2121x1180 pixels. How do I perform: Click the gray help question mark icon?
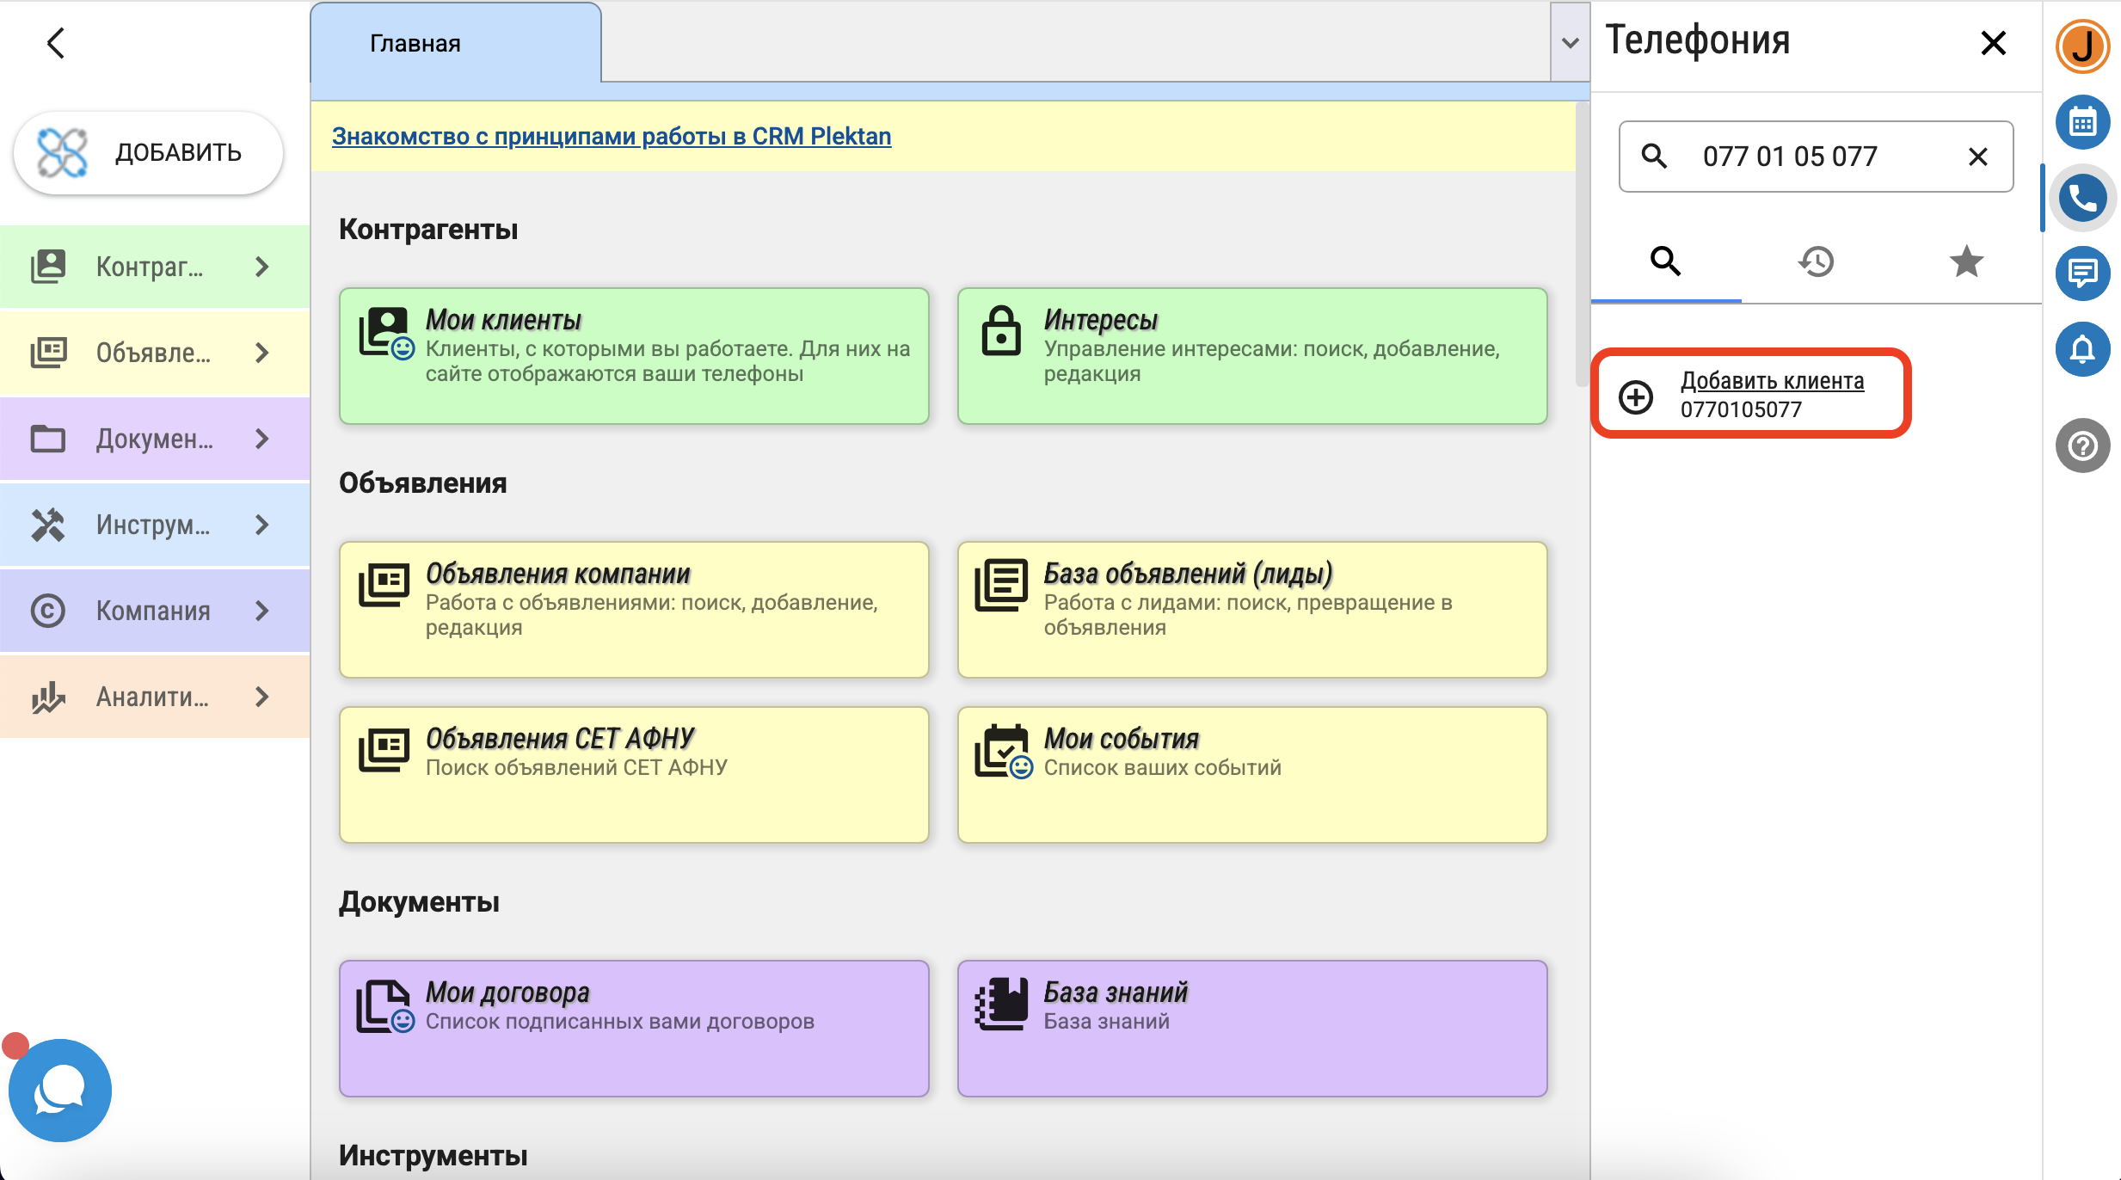coord(2082,446)
